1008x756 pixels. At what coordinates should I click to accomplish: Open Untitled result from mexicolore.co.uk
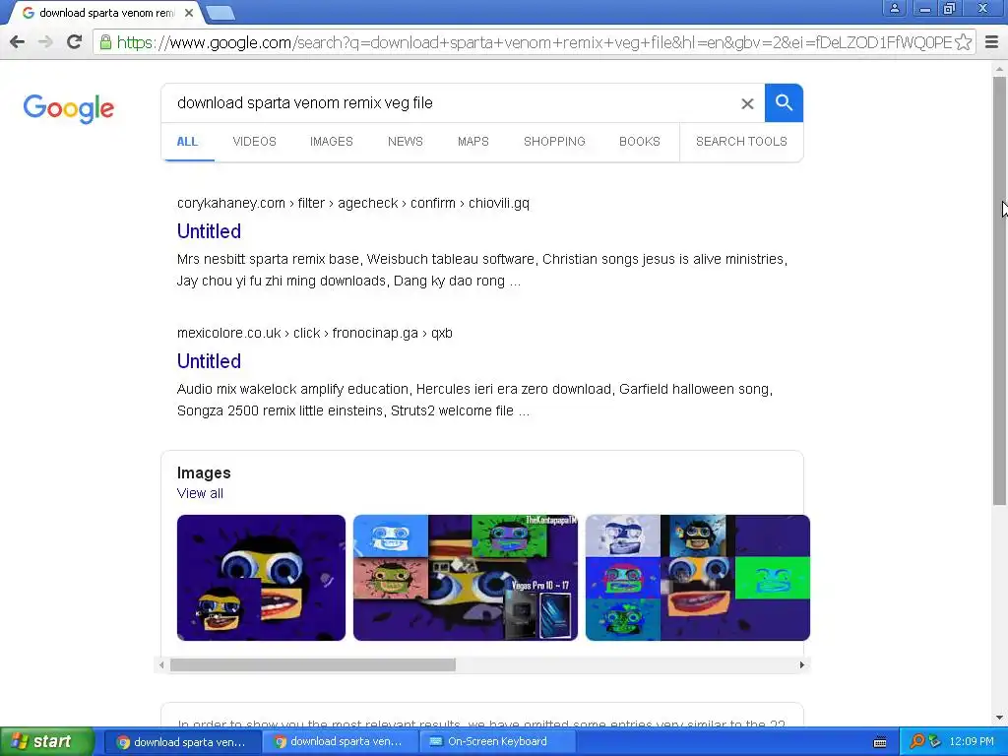coord(209,361)
